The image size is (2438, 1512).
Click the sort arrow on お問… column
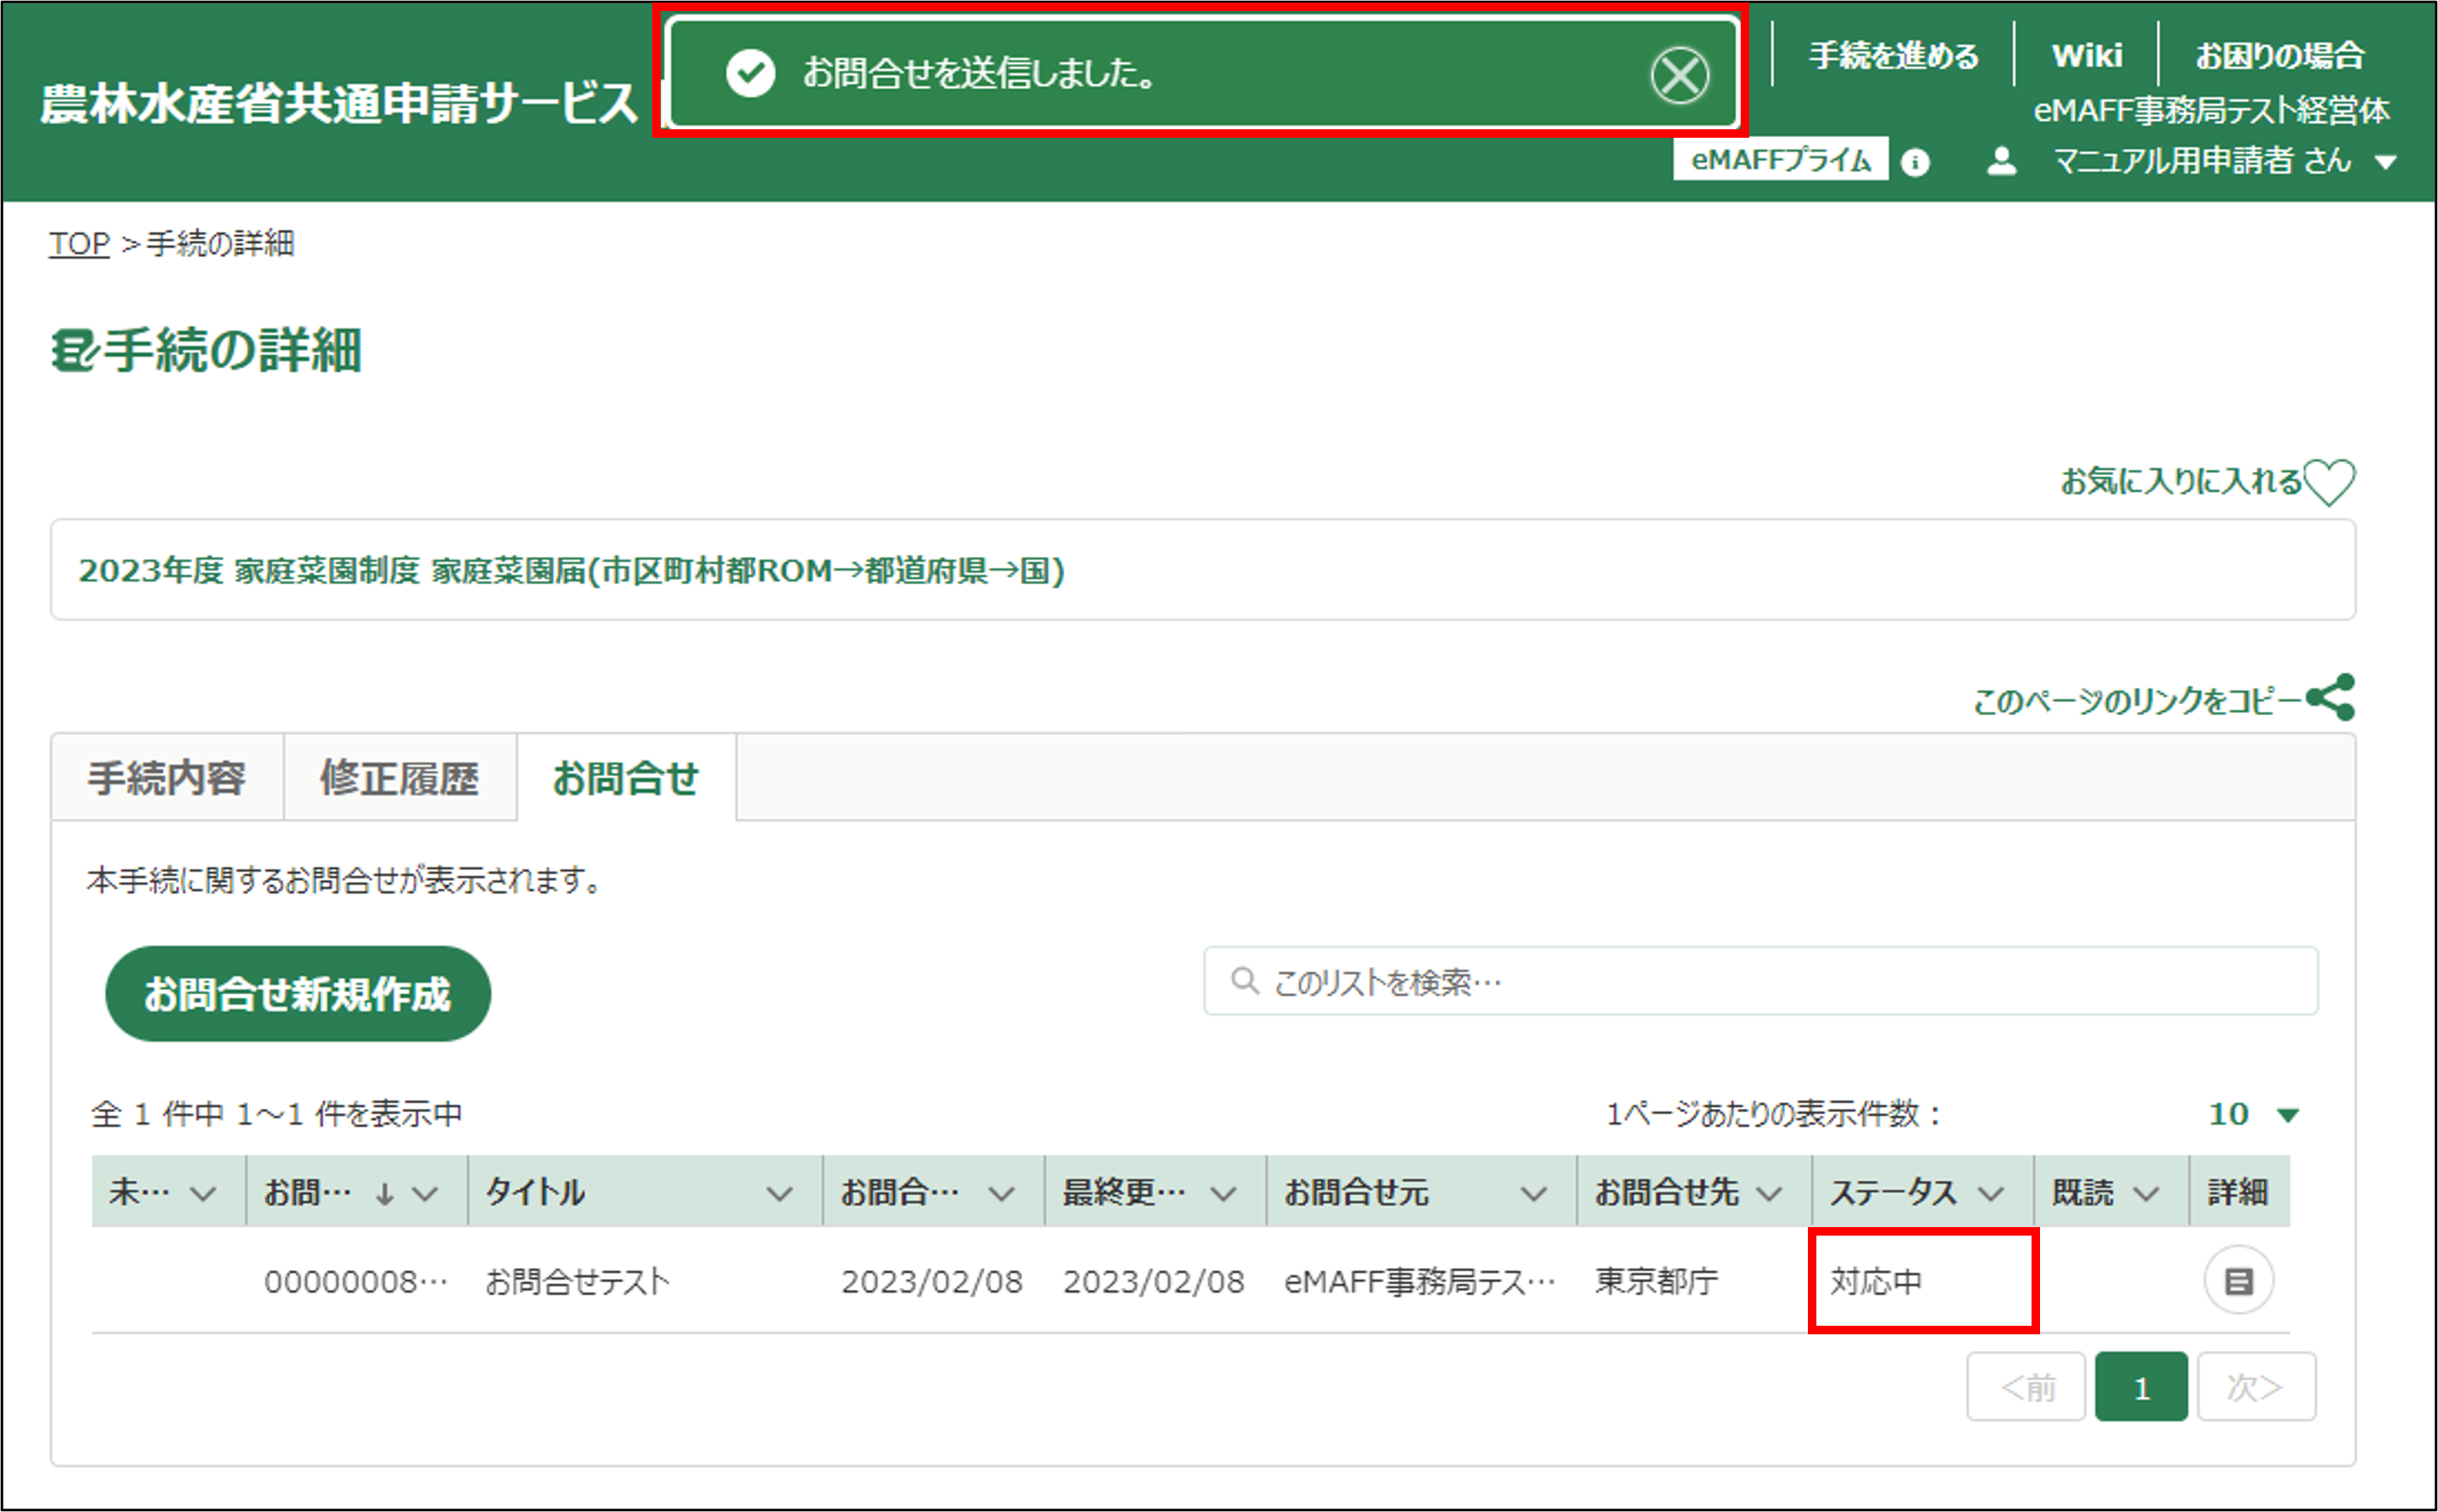385,1193
